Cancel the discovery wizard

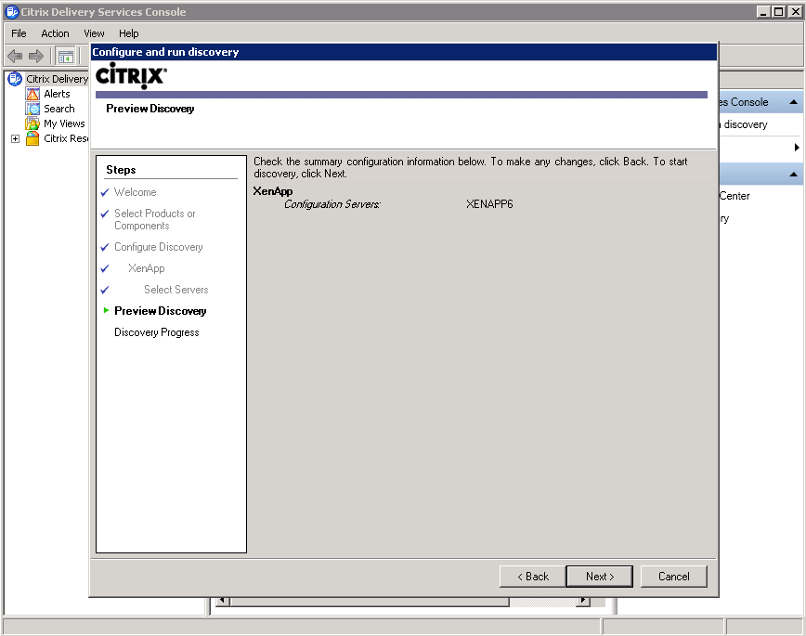click(673, 577)
